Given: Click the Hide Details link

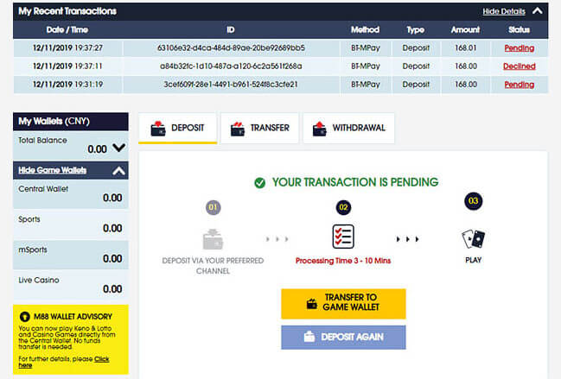Looking at the screenshot, I should click(x=503, y=11).
